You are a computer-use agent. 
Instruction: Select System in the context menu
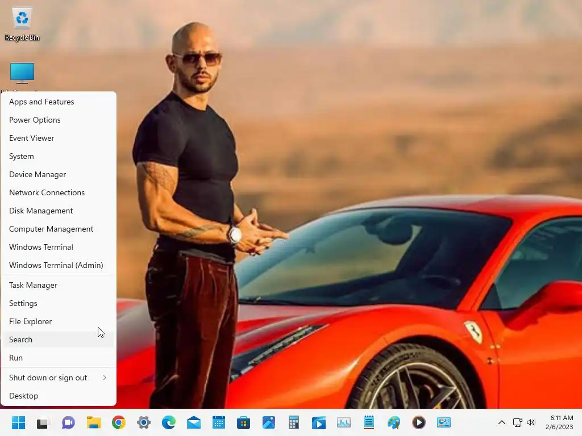point(59,156)
